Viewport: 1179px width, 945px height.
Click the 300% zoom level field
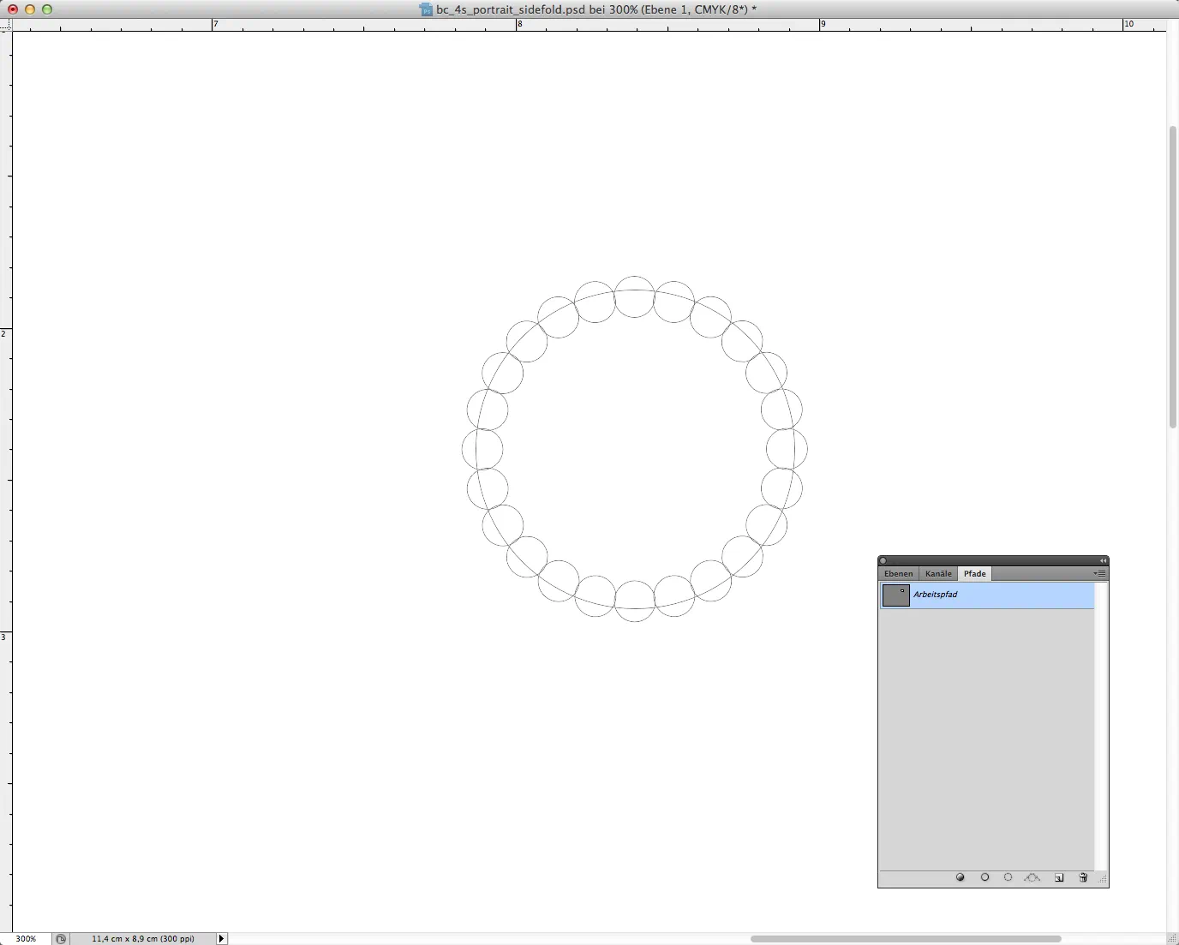coord(26,939)
